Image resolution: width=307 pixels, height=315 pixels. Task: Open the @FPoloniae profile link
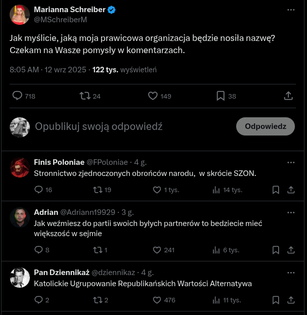click(x=107, y=162)
